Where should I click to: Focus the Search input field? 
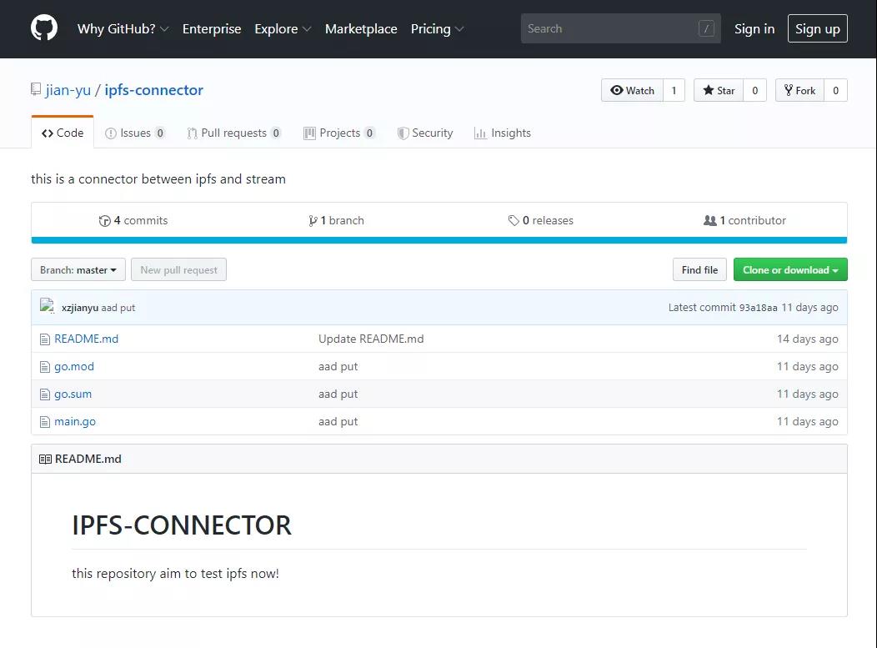(620, 28)
